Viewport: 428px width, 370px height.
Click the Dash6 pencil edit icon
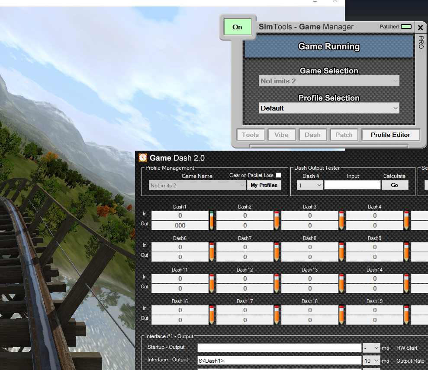coord(212,252)
